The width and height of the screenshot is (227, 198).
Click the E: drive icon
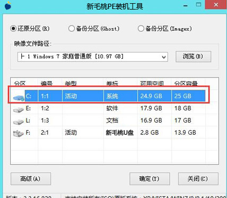[19, 109]
